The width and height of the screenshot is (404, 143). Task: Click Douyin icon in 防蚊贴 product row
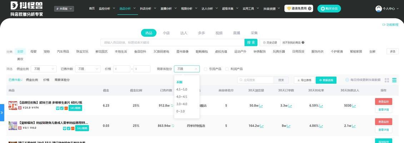point(69,128)
